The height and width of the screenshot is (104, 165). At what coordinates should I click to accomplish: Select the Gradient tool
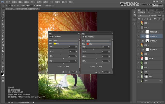(3, 45)
